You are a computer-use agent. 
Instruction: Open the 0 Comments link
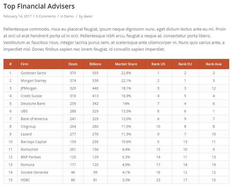[46, 16]
